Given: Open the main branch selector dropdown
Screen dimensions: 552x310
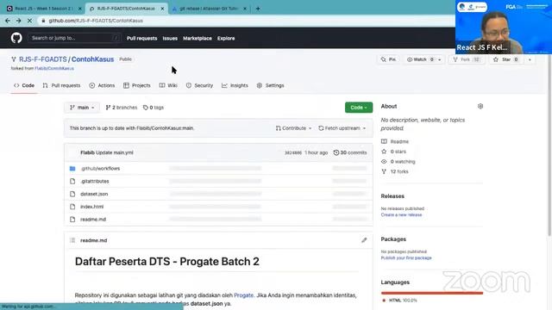Looking at the screenshot, I should pyautogui.click(x=82, y=108).
